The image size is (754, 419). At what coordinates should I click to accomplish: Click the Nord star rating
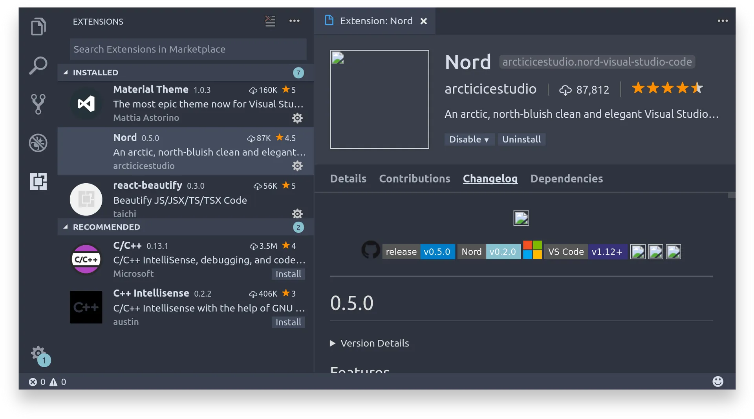click(667, 88)
